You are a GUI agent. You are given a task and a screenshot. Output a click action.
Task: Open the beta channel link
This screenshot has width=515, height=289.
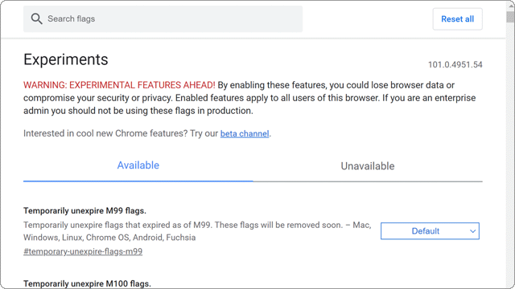[245, 134]
